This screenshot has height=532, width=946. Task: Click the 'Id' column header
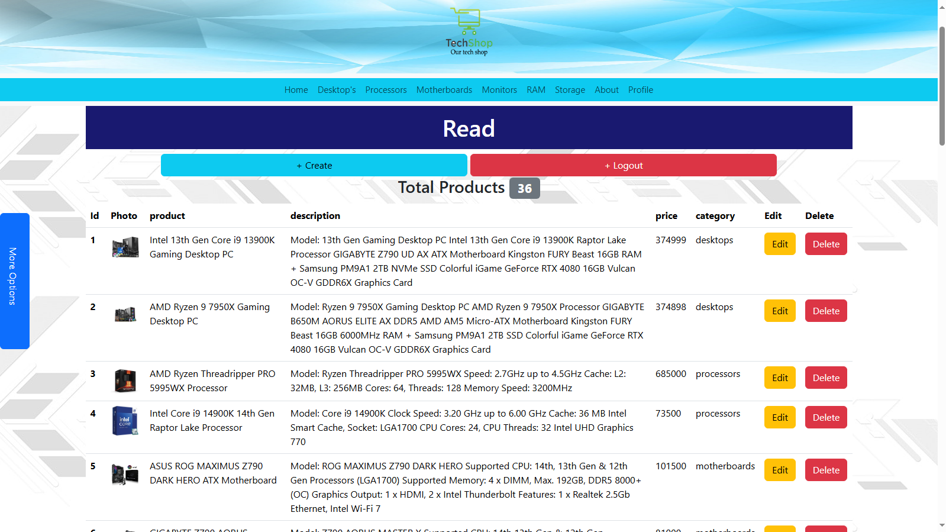[x=95, y=215]
